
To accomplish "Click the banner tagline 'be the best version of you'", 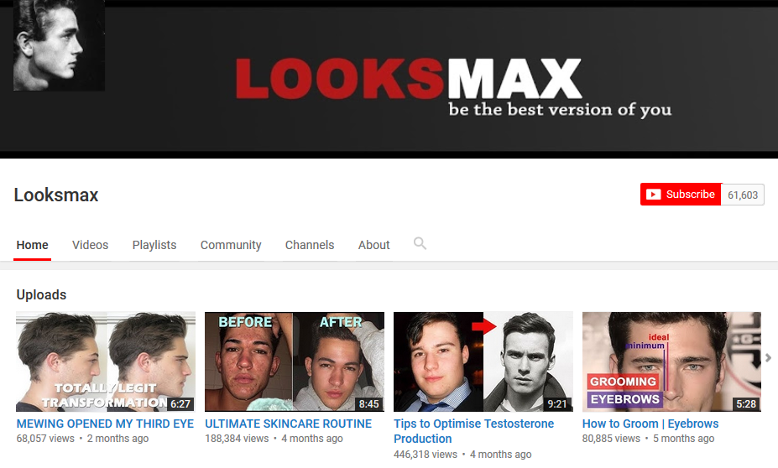I will [560, 110].
